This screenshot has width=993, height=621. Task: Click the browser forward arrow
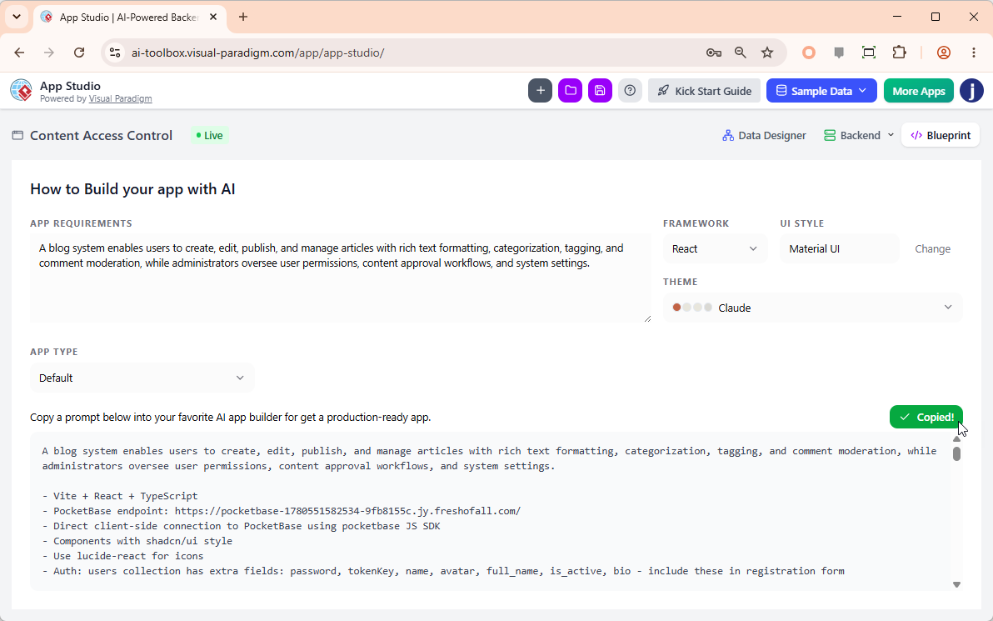tap(49, 53)
